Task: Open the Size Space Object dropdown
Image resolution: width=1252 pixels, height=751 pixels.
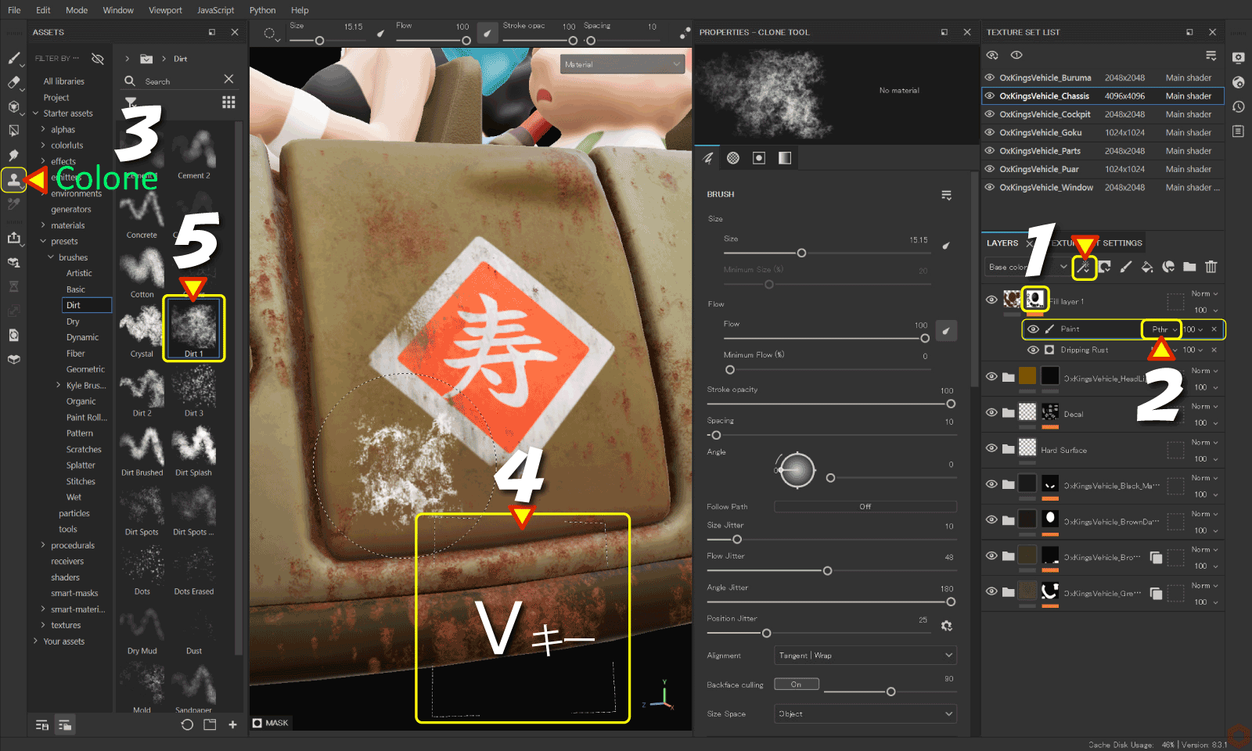Action: 865,713
